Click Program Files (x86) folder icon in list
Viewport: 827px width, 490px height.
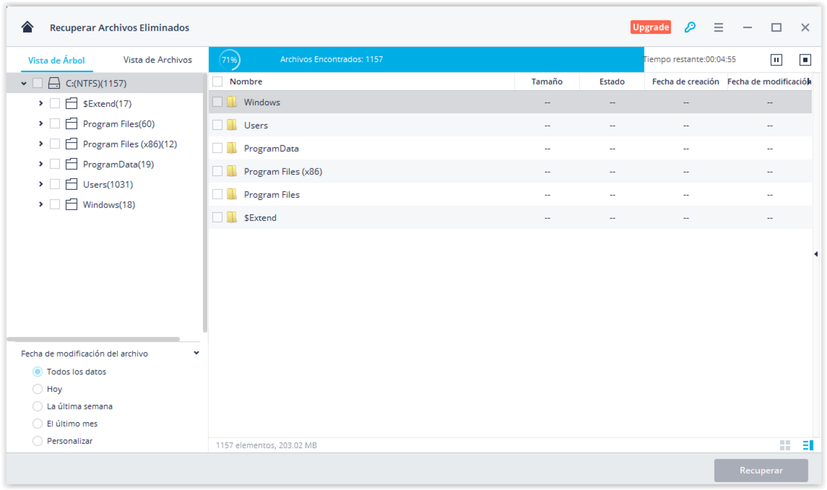[x=232, y=171]
